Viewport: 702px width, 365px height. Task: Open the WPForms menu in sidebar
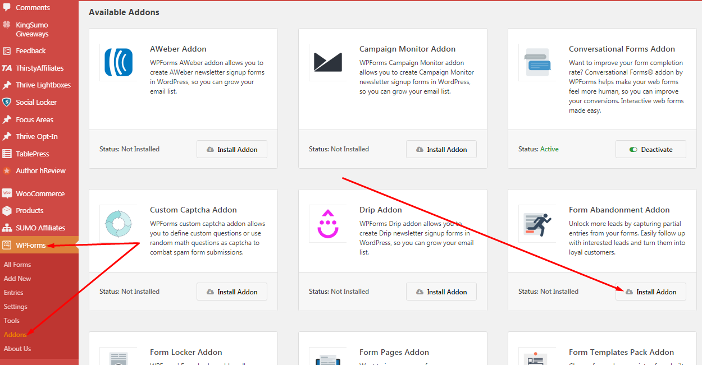(x=30, y=245)
